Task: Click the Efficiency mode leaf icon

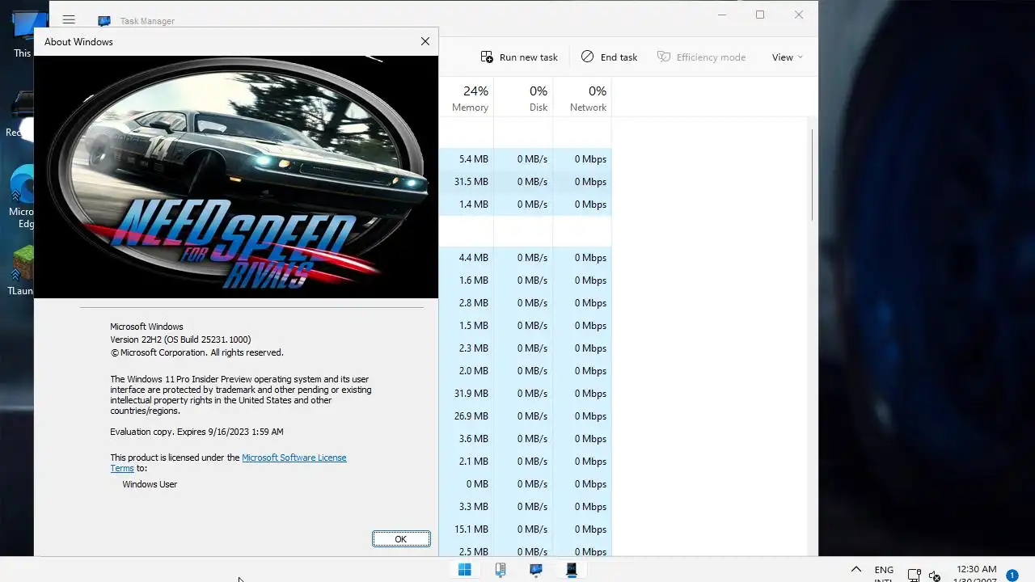Action: click(x=664, y=57)
